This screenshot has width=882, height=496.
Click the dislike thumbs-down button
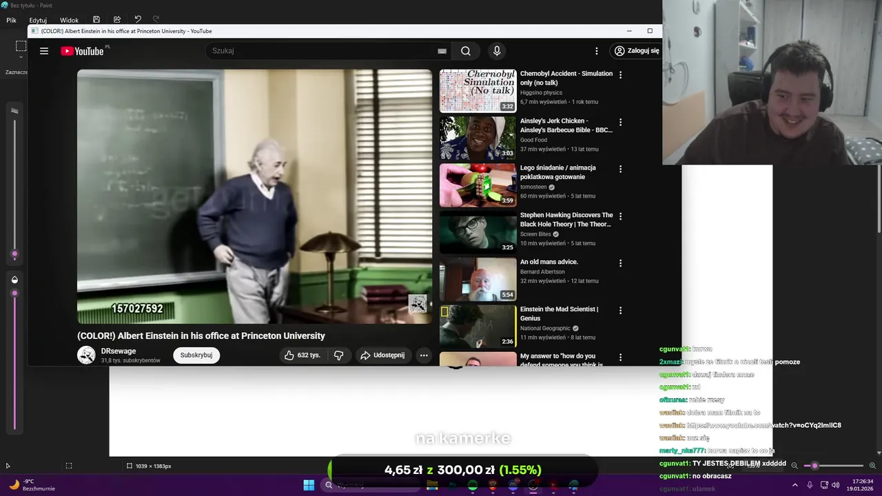coord(338,355)
